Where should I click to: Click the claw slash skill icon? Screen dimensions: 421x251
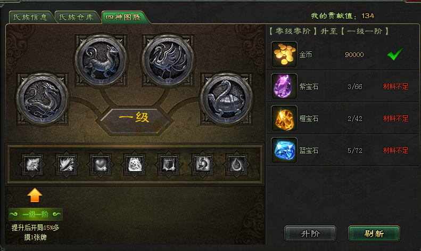(x=67, y=165)
